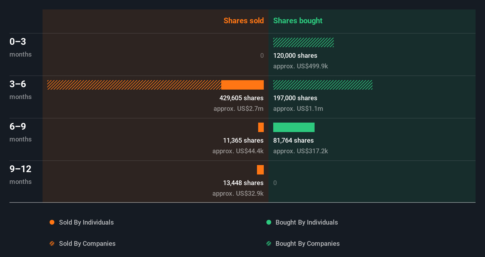Click the 120,000 shares value
Image resolution: width=485 pixels, height=257 pixels.
coord(295,55)
